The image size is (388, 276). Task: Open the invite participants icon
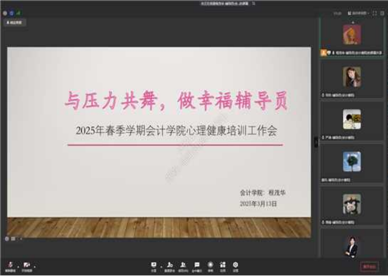[x=169, y=265]
